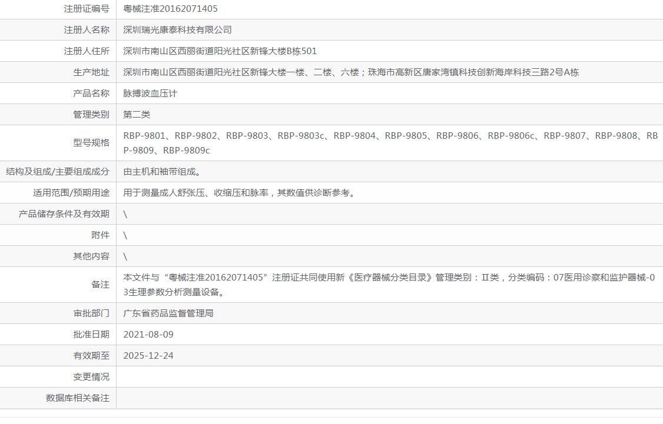
Task: Click production address mentioning 珠海市高新区
Action: pyautogui.click(x=351, y=72)
